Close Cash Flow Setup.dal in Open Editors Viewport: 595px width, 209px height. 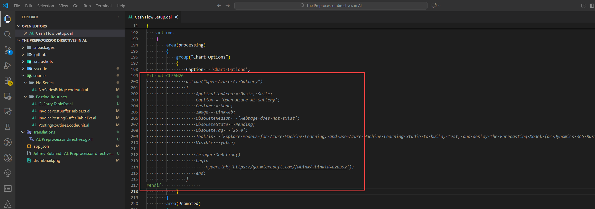click(x=26, y=33)
